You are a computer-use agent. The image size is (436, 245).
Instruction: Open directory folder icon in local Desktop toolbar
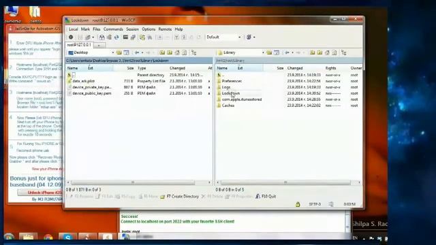click(119, 52)
